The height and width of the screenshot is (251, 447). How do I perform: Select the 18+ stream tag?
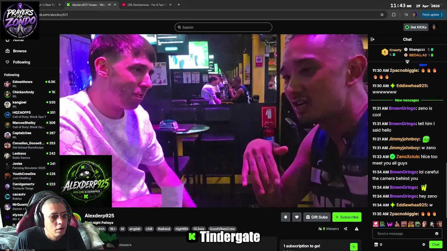(112, 229)
